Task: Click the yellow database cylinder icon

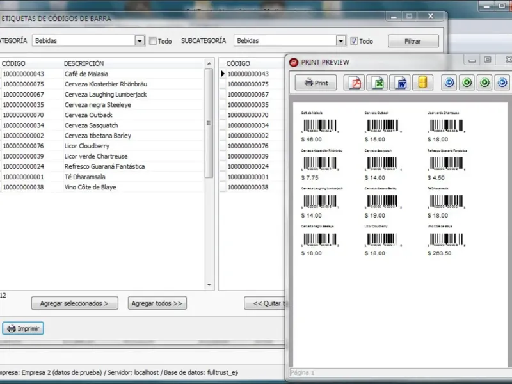Action: [422, 83]
